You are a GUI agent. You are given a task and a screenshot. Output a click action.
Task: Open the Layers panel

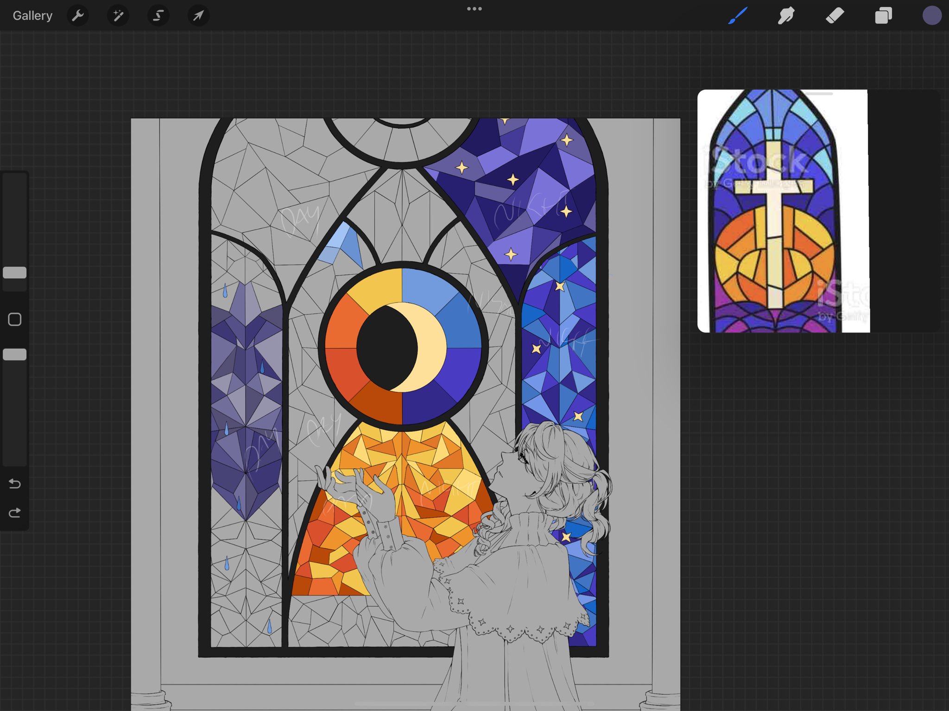(883, 16)
